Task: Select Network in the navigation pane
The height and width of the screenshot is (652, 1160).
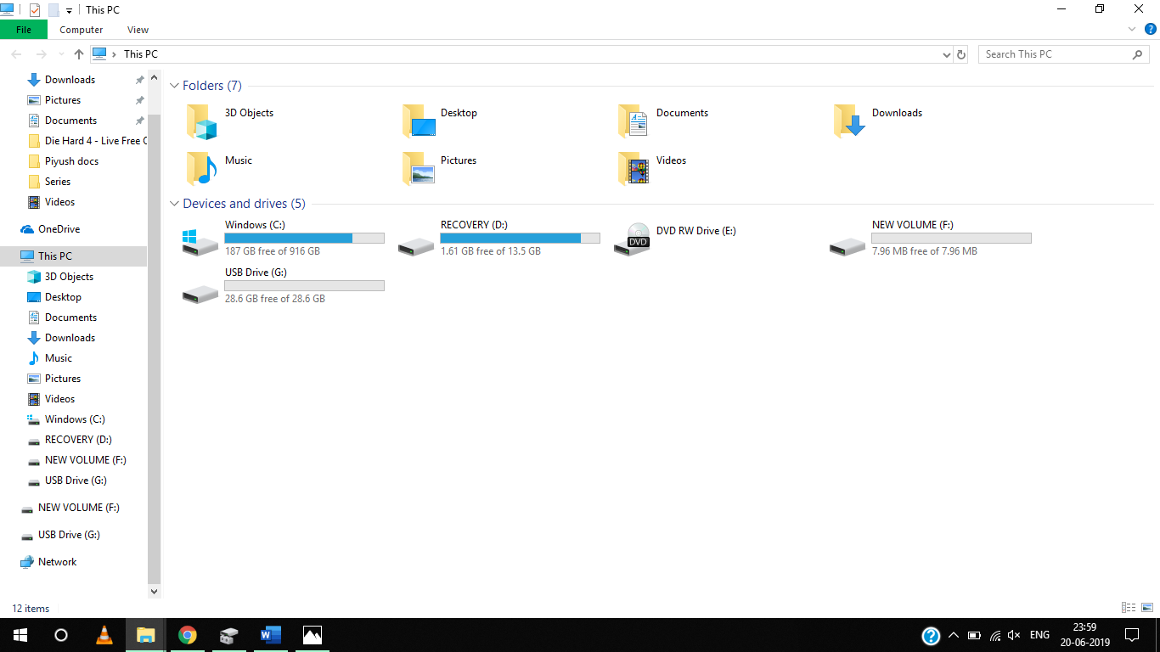Action: 57,562
